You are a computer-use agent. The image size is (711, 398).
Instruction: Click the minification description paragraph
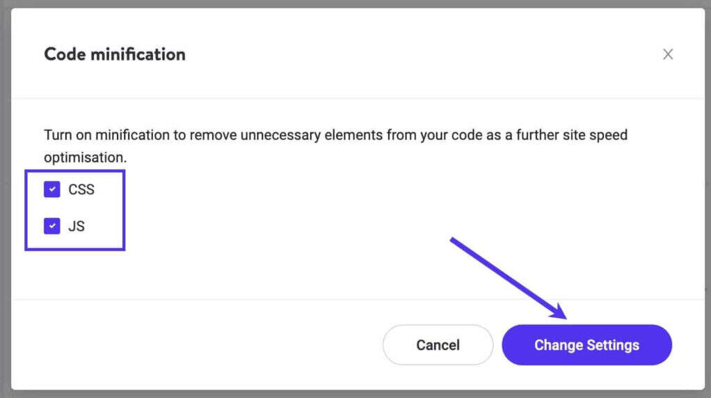334,135
